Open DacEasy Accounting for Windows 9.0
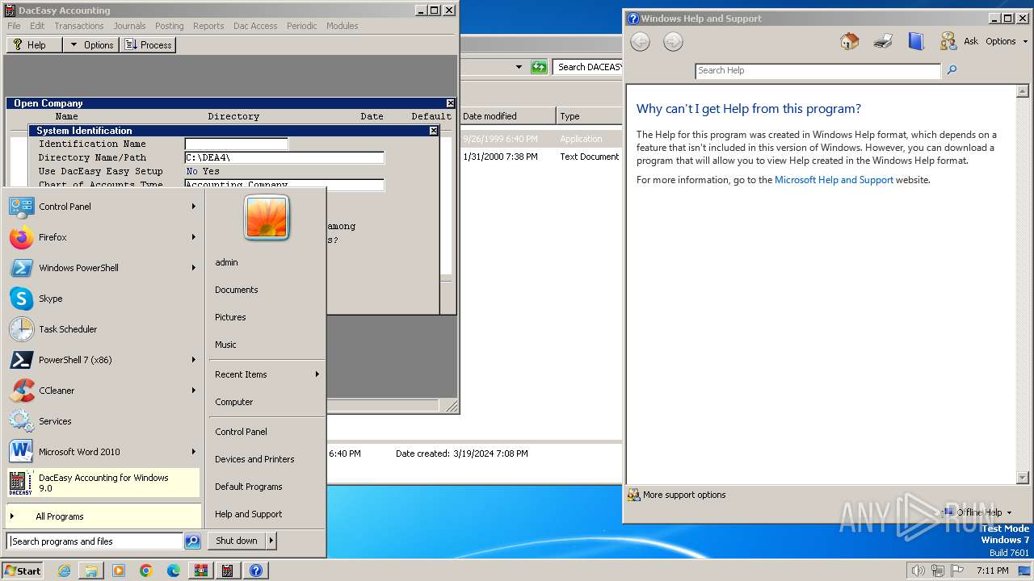The height and width of the screenshot is (581, 1034). (x=103, y=483)
